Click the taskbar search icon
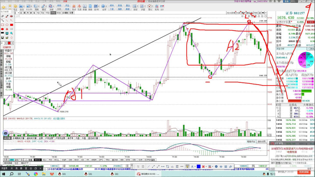315x177 pixels. click(x=11, y=174)
